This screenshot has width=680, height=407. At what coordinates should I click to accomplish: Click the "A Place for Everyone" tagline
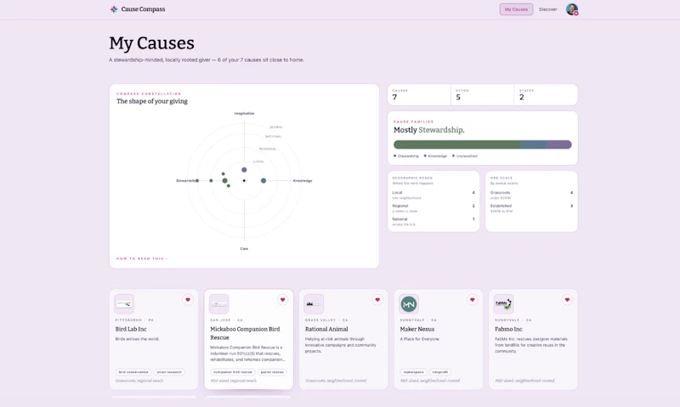coord(419,339)
